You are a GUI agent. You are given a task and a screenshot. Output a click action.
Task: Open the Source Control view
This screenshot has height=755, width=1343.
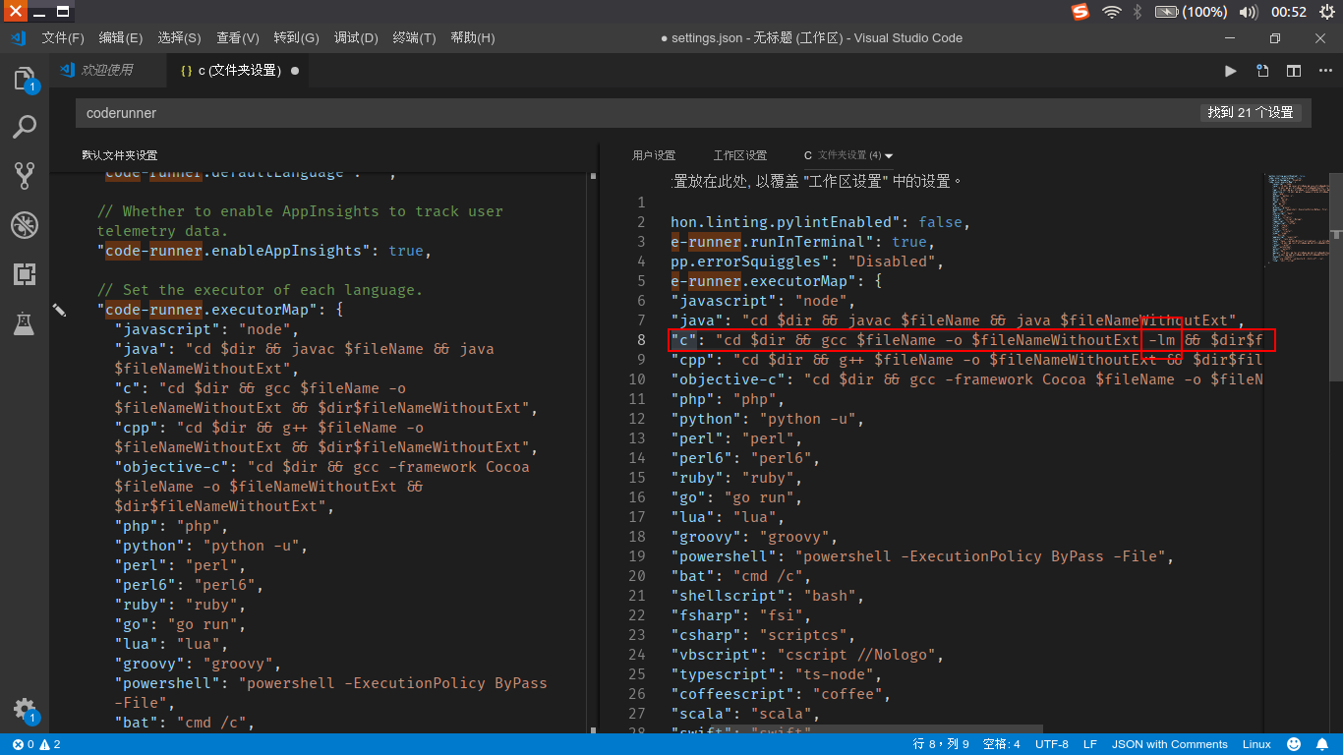point(25,175)
